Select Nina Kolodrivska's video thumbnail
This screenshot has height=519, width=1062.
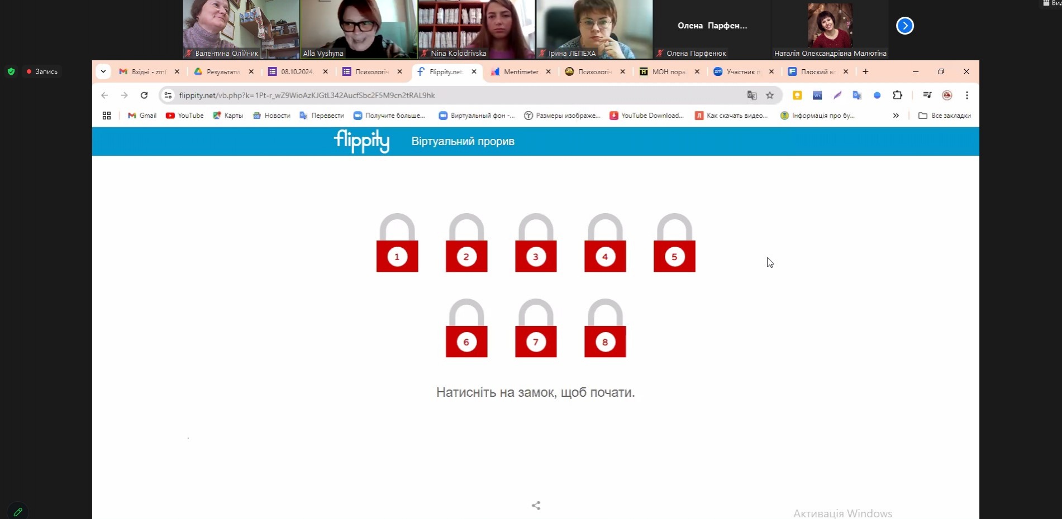477,29
